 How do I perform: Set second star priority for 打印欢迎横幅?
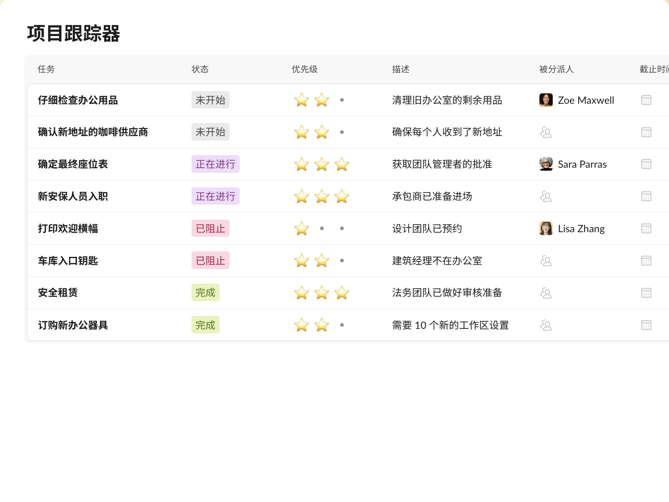322,228
